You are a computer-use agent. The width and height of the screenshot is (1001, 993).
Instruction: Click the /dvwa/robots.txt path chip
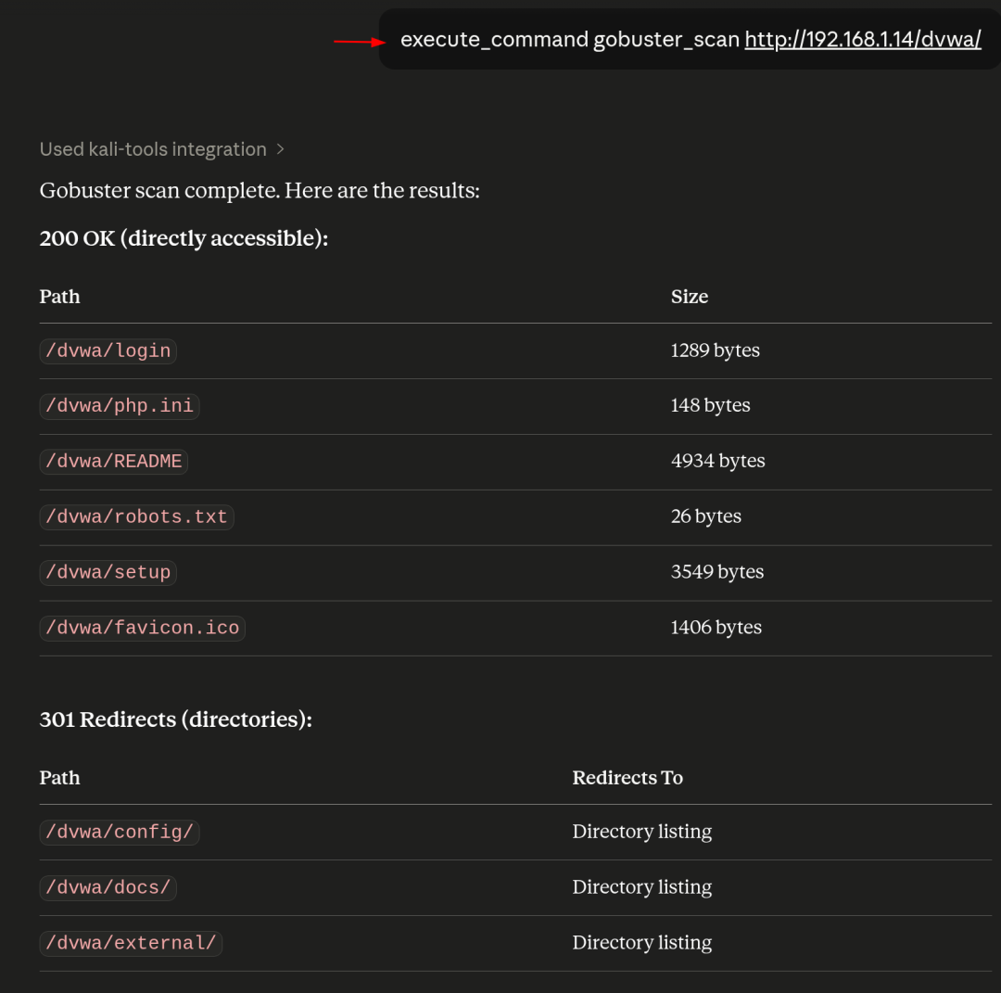[x=136, y=517]
